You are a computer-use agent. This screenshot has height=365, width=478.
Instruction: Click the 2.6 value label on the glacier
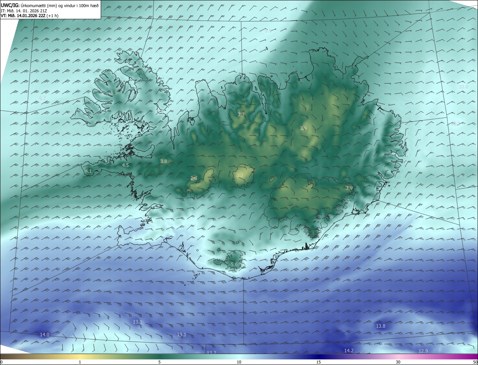pyautogui.click(x=194, y=178)
